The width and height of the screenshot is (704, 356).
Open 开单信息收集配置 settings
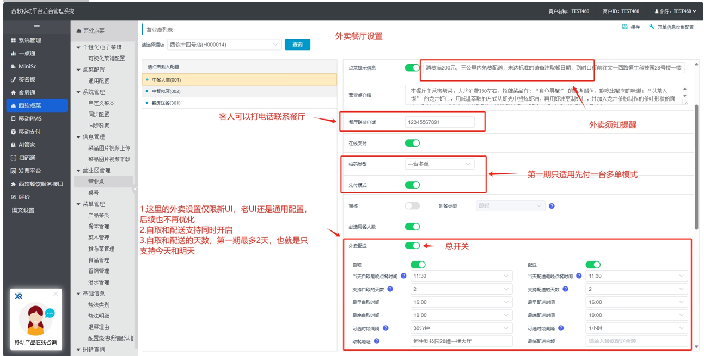[671, 27]
